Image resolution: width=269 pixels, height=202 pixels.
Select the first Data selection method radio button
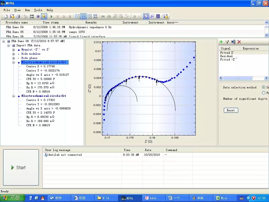pyautogui.click(x=264, y=87)
